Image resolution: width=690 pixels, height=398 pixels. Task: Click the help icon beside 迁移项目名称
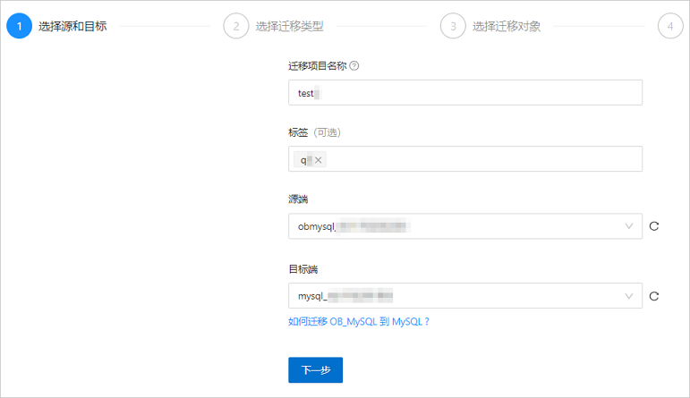coord(354,66)
